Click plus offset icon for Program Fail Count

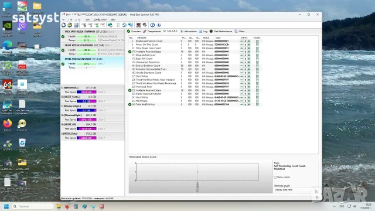tap(249, 55)
